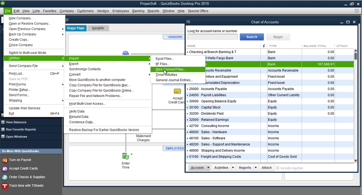Open the Chart of Accounts window menu icon
The image size is (362, 195).
[x=188, y=22]
